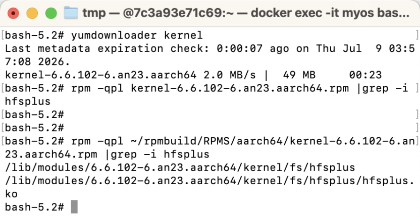Click the green zoom window button
This screenshot has width=420, height=221.
(51, 13)
